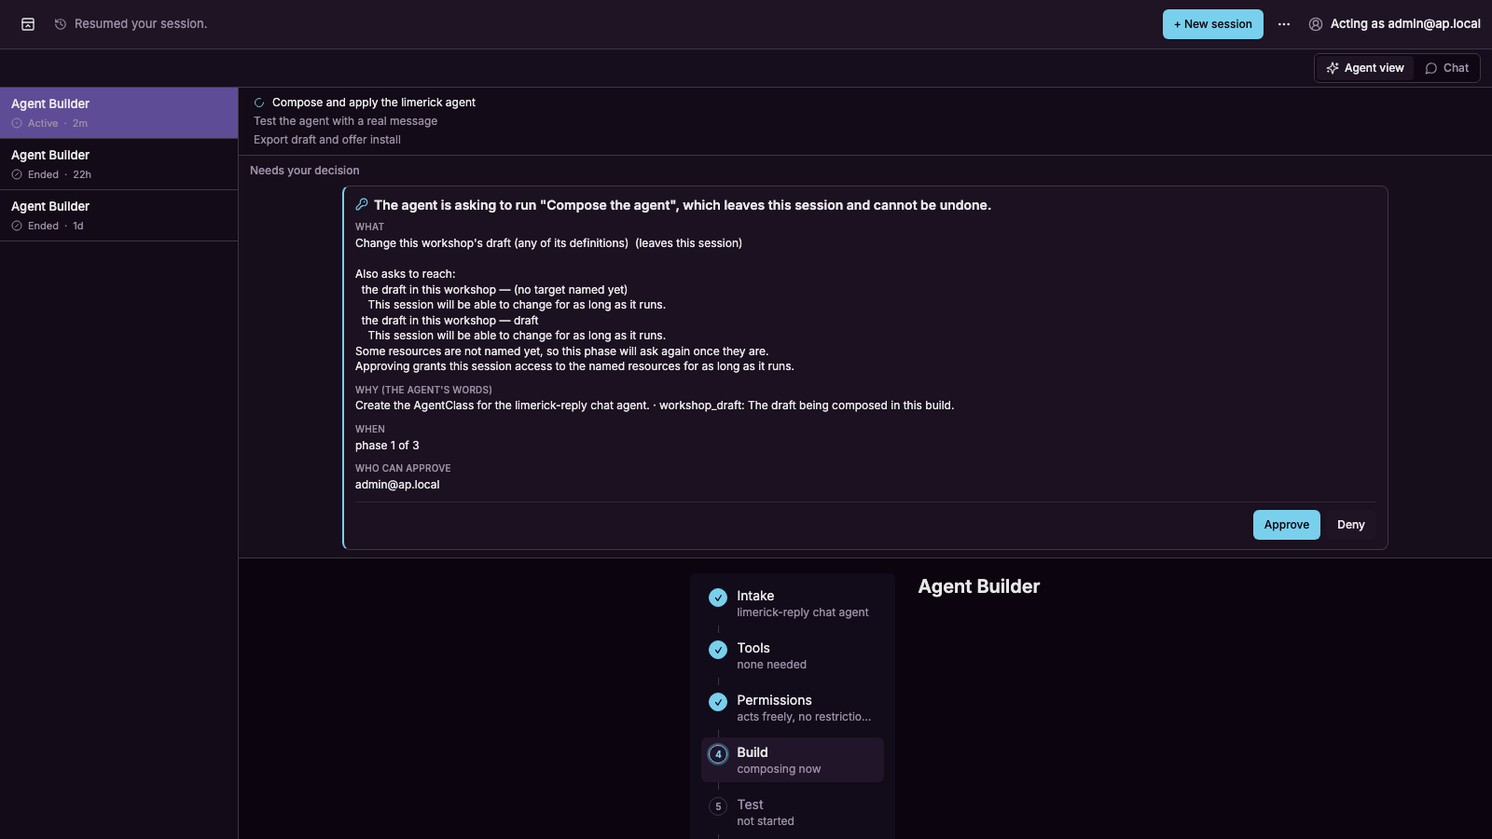The width and height of the screenshot is (1492, 839).
Task: Select the Intake step in the workflow
Action: (x=793, y=603)
